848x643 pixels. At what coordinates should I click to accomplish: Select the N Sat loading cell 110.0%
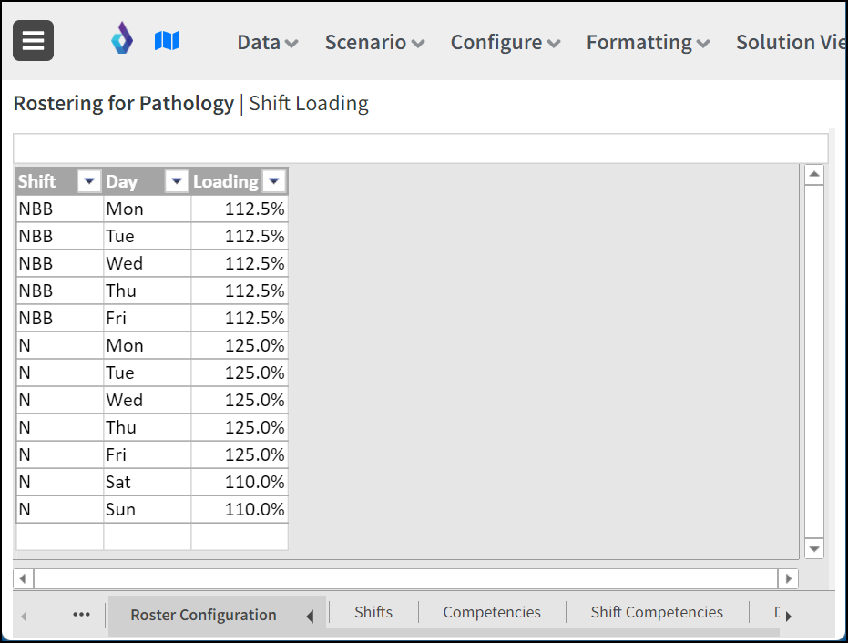(x=240, y=482)
